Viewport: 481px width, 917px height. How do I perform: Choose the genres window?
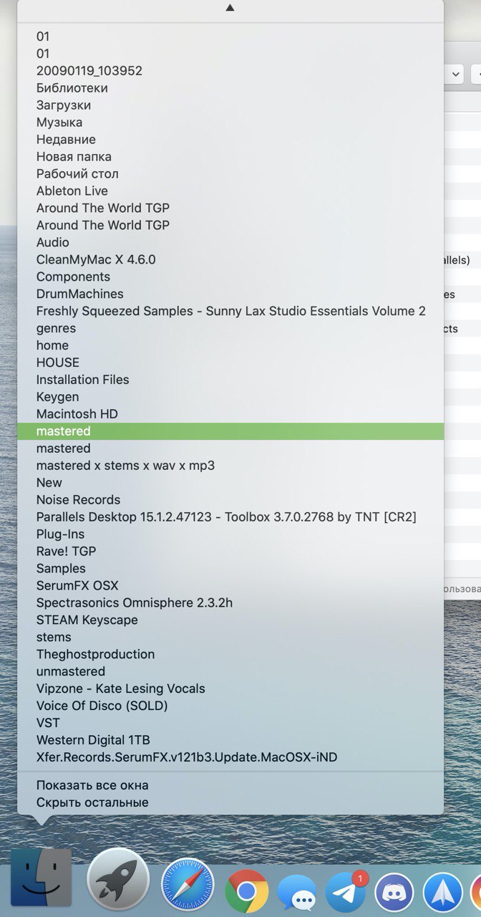pyautogui.click(x=230, y=328)
